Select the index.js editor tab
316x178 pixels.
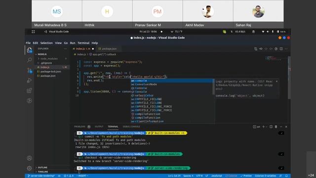coord(83,49)
